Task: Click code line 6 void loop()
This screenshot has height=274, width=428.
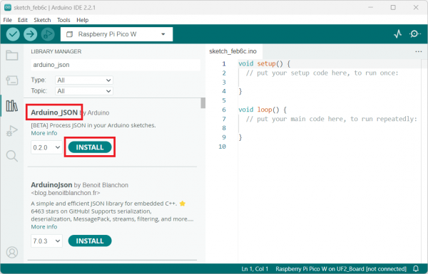Action: [x=263, y=110]
